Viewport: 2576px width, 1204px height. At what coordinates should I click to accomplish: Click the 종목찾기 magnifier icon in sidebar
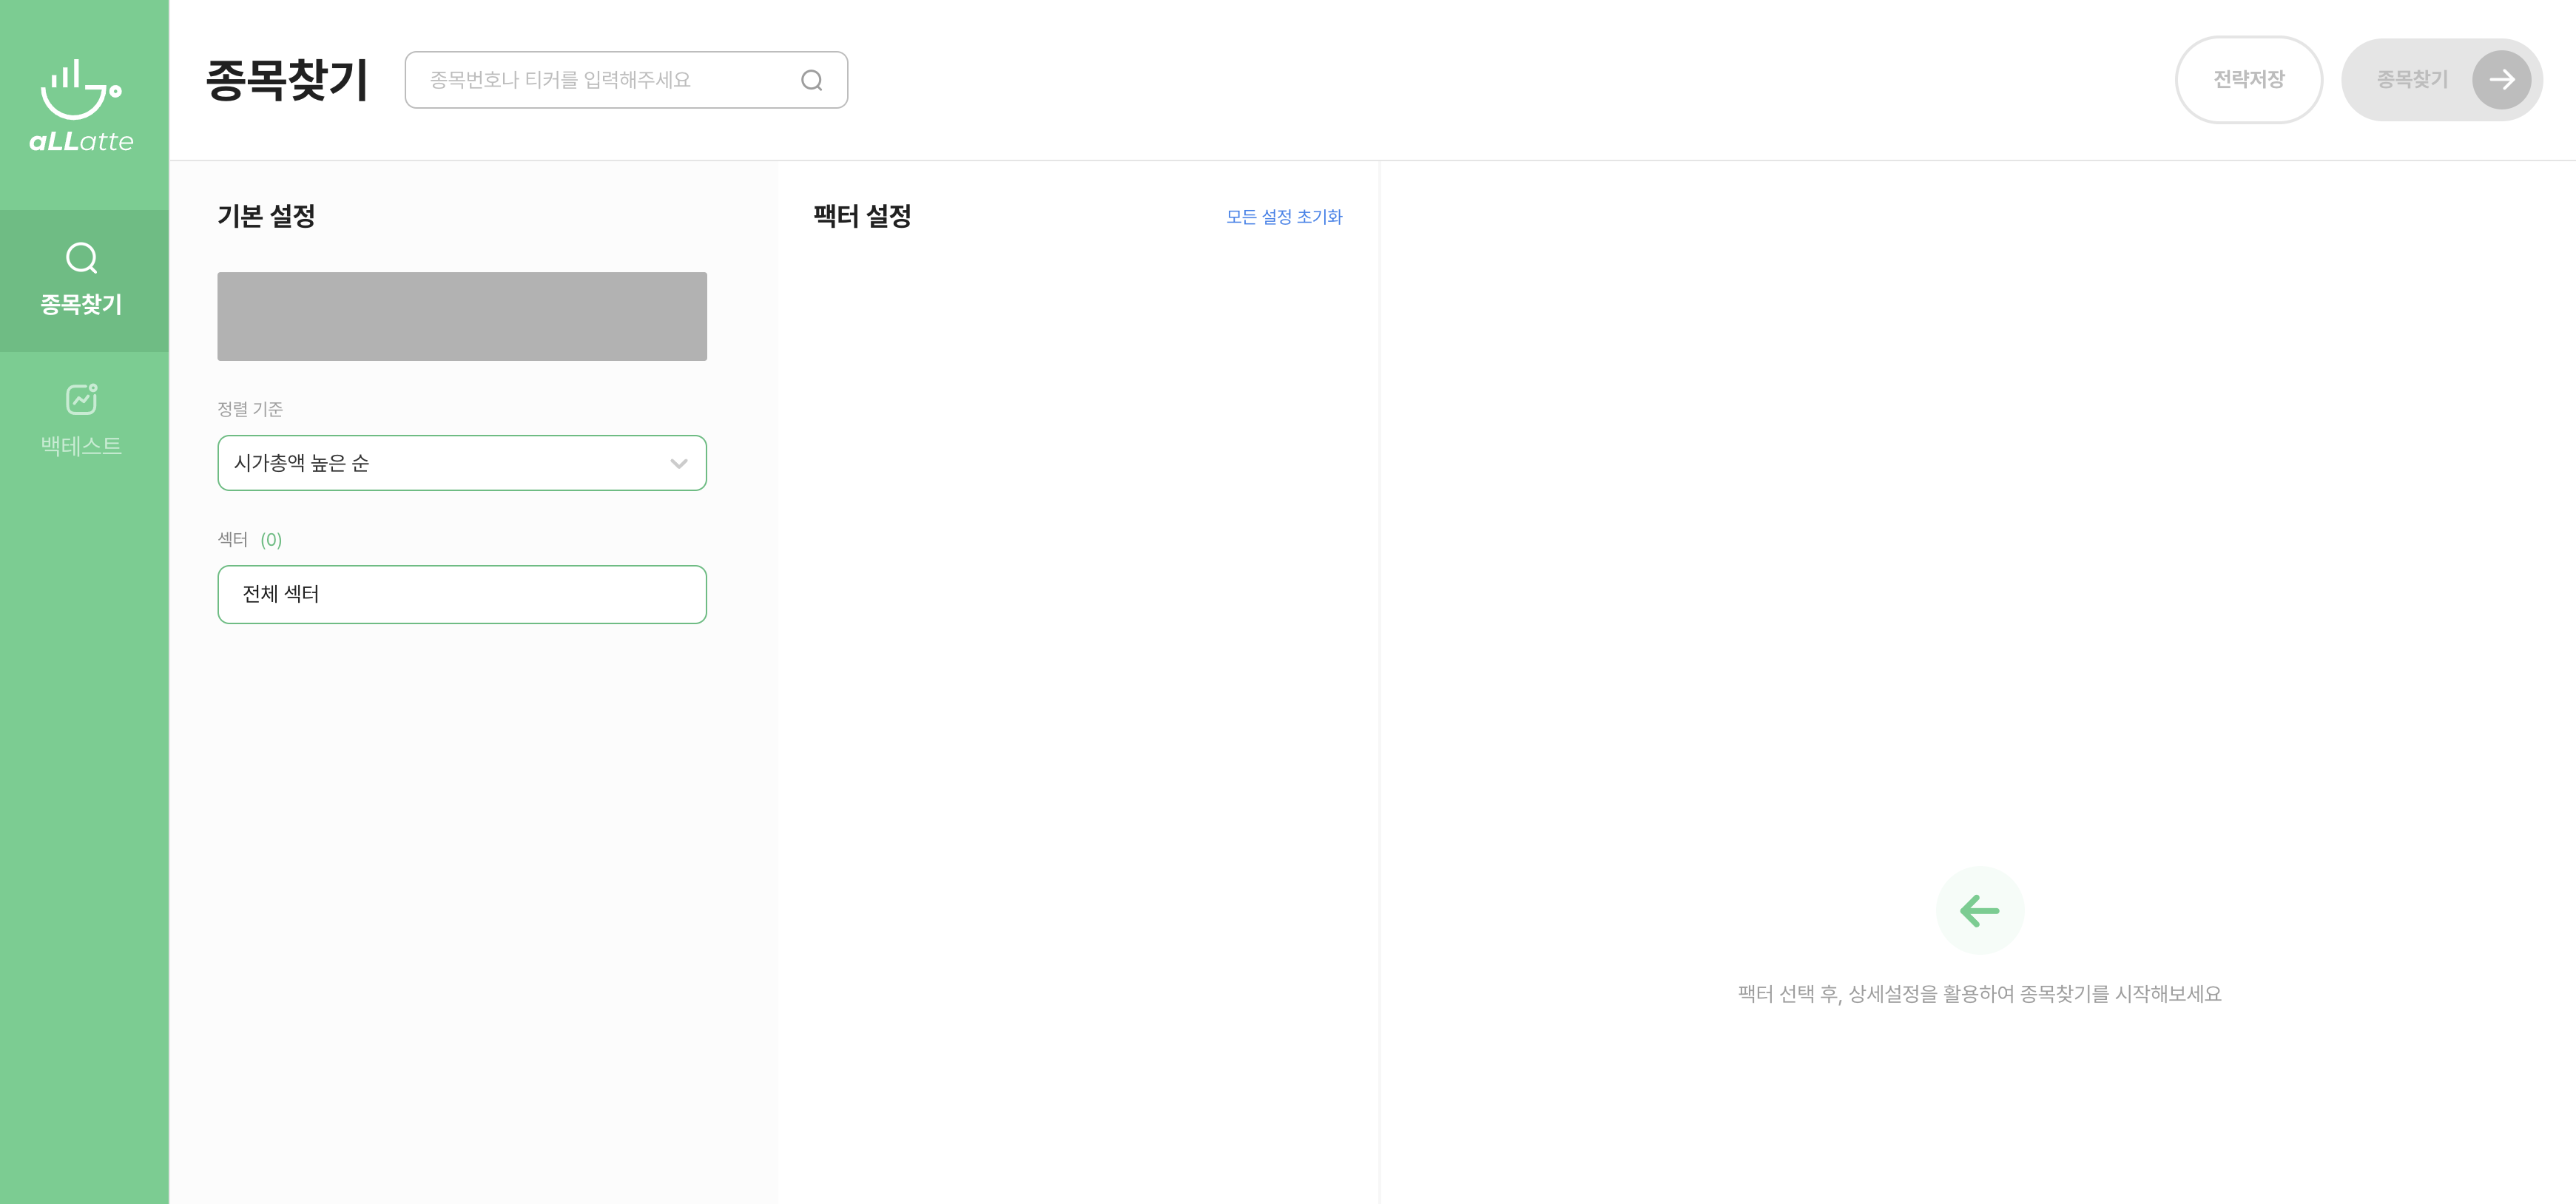coord(81,258)
